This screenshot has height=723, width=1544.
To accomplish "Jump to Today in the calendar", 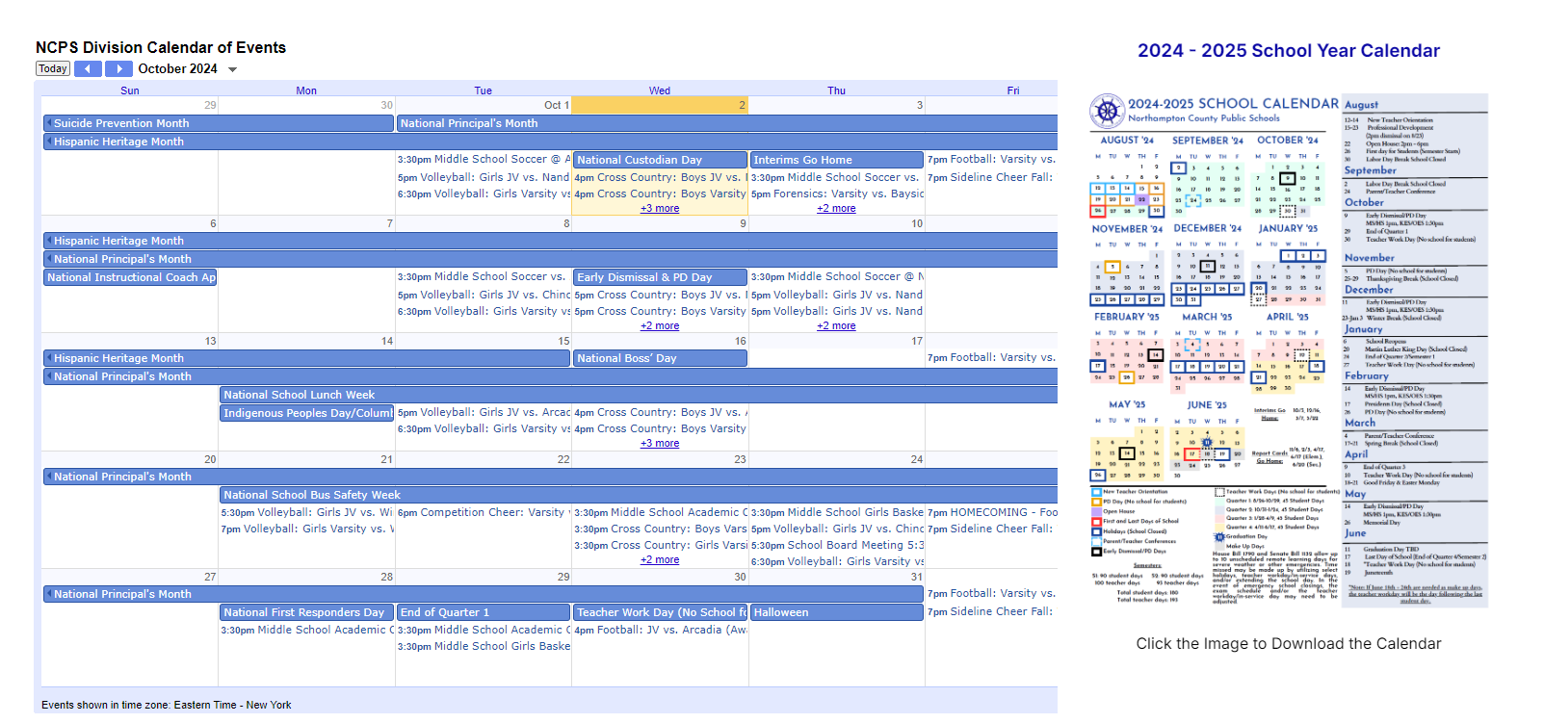I will click(53, 69).
